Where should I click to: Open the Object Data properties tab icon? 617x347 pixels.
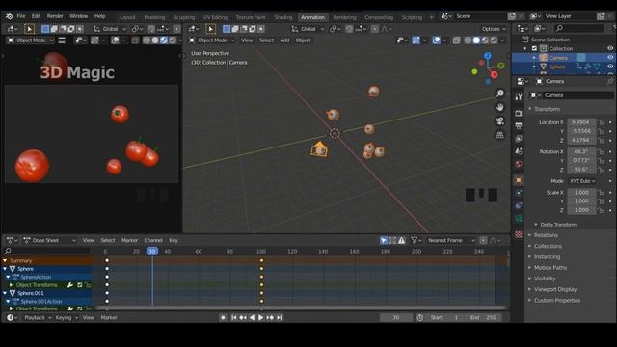click(519, 219)
